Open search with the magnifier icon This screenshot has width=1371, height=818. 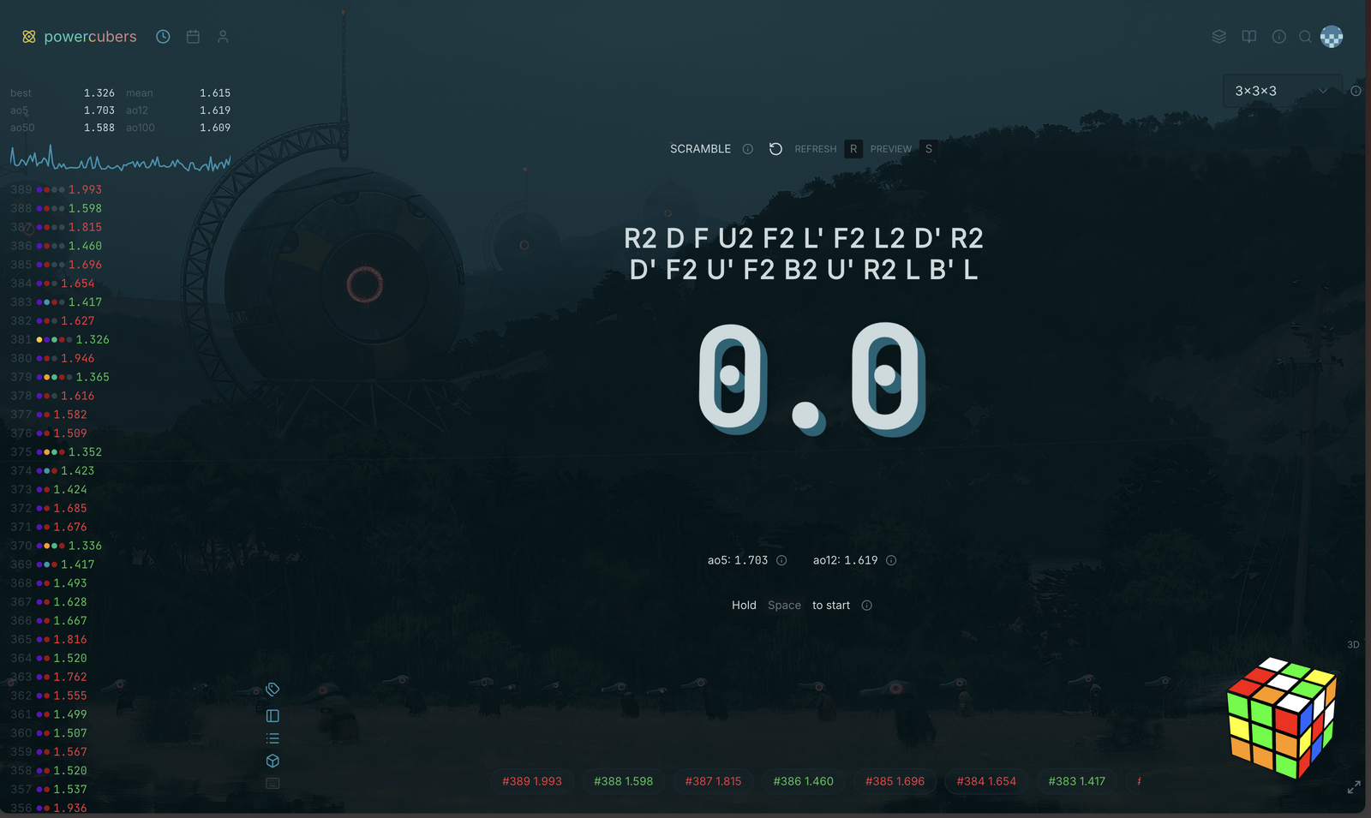1305,37
